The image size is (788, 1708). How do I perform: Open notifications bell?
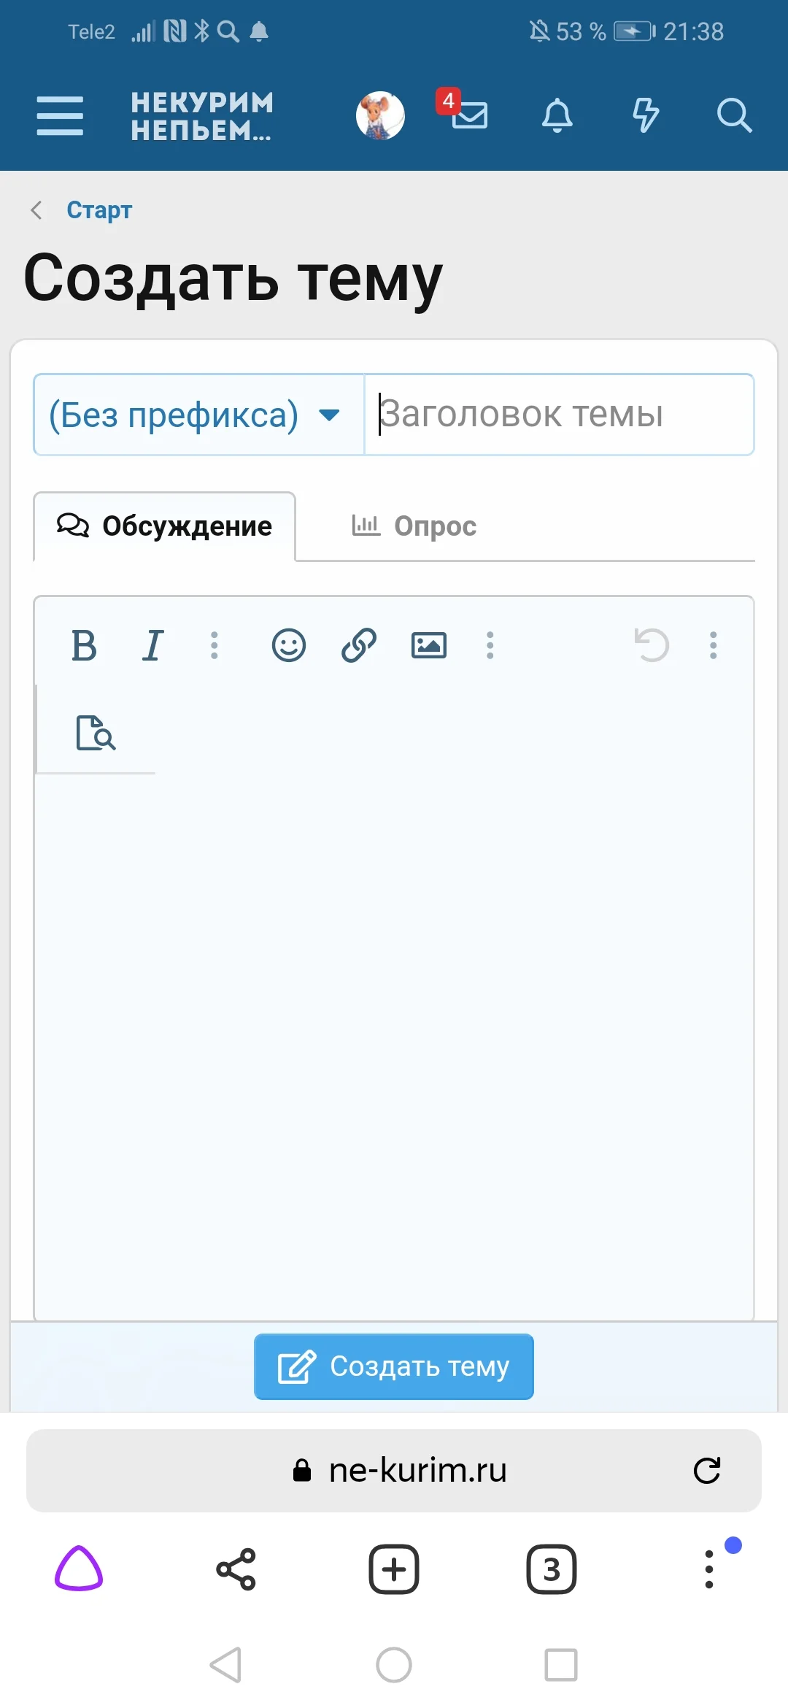[x=557, y=117]
